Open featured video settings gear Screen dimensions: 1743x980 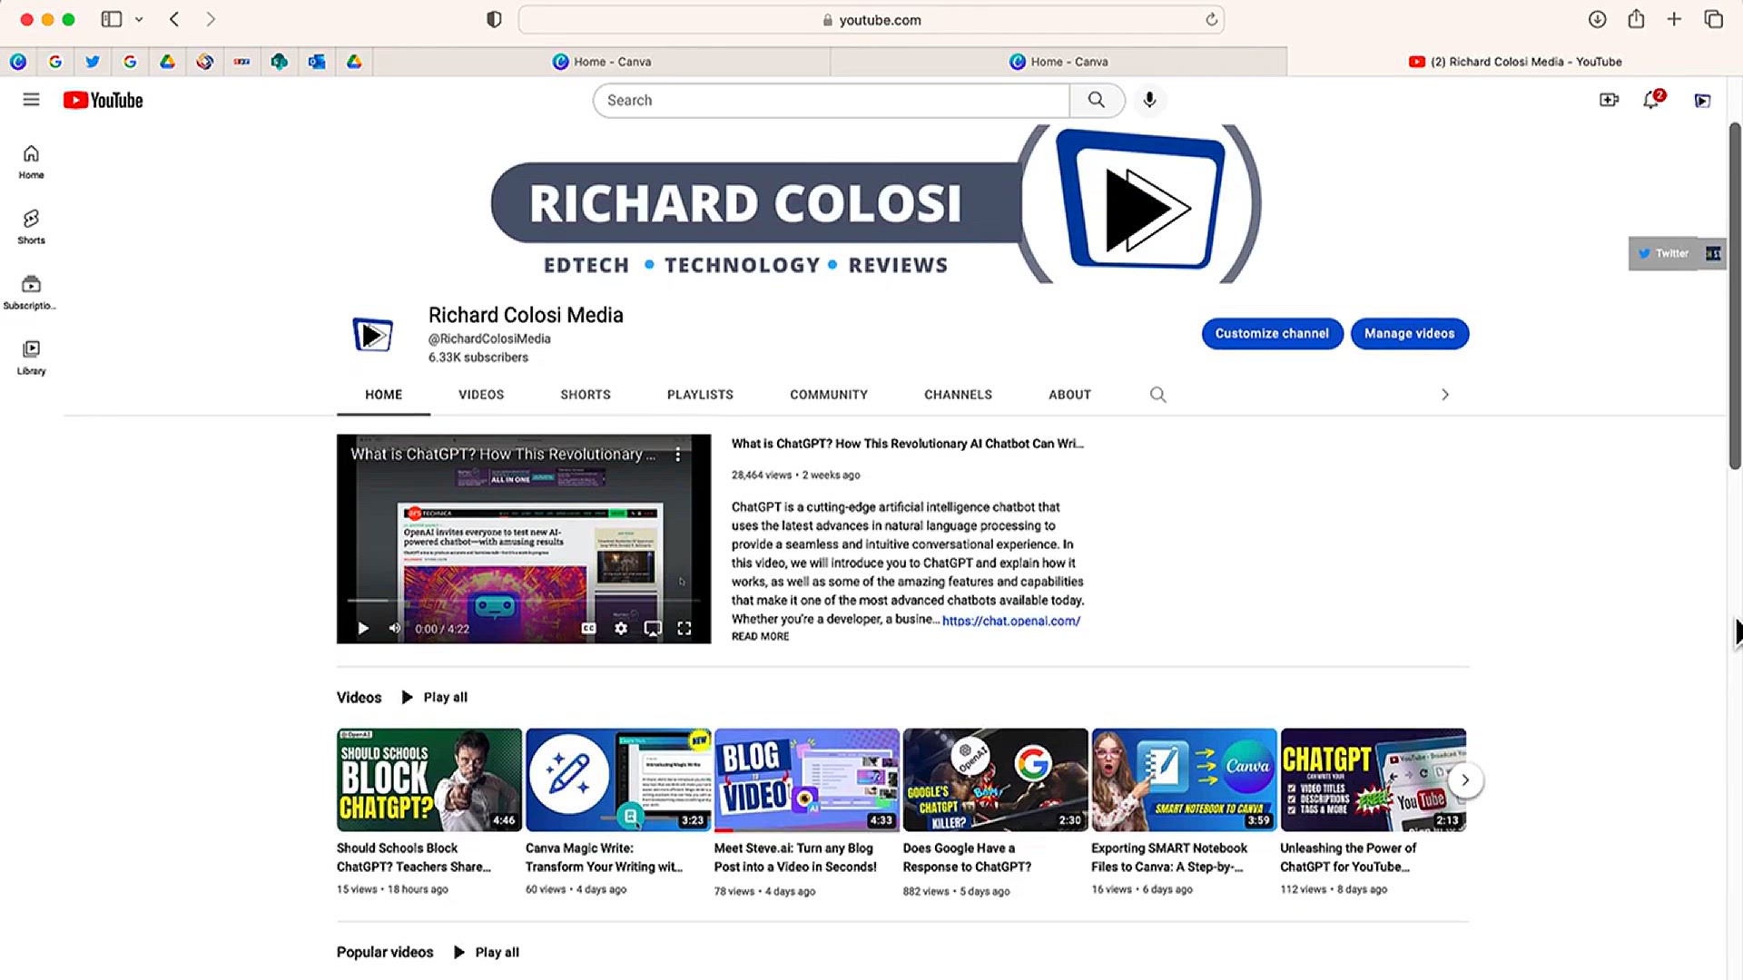(x=621, y=628)
